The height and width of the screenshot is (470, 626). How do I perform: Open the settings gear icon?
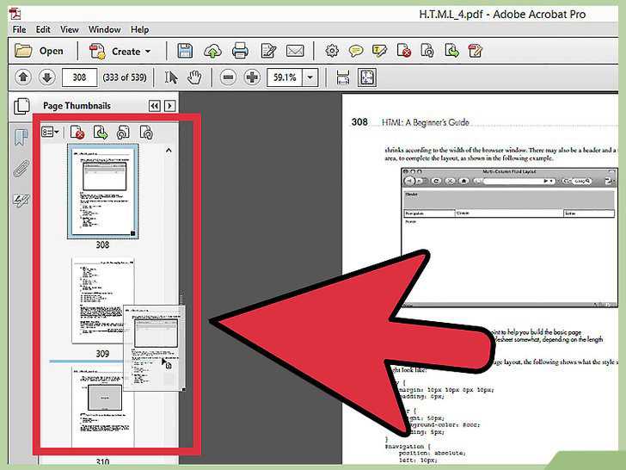pyautogui.click(x=332, y=51)
